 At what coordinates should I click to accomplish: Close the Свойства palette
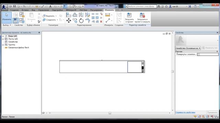point(217,32)
